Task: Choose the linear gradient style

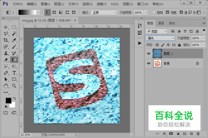Action: tap(47, 12)
